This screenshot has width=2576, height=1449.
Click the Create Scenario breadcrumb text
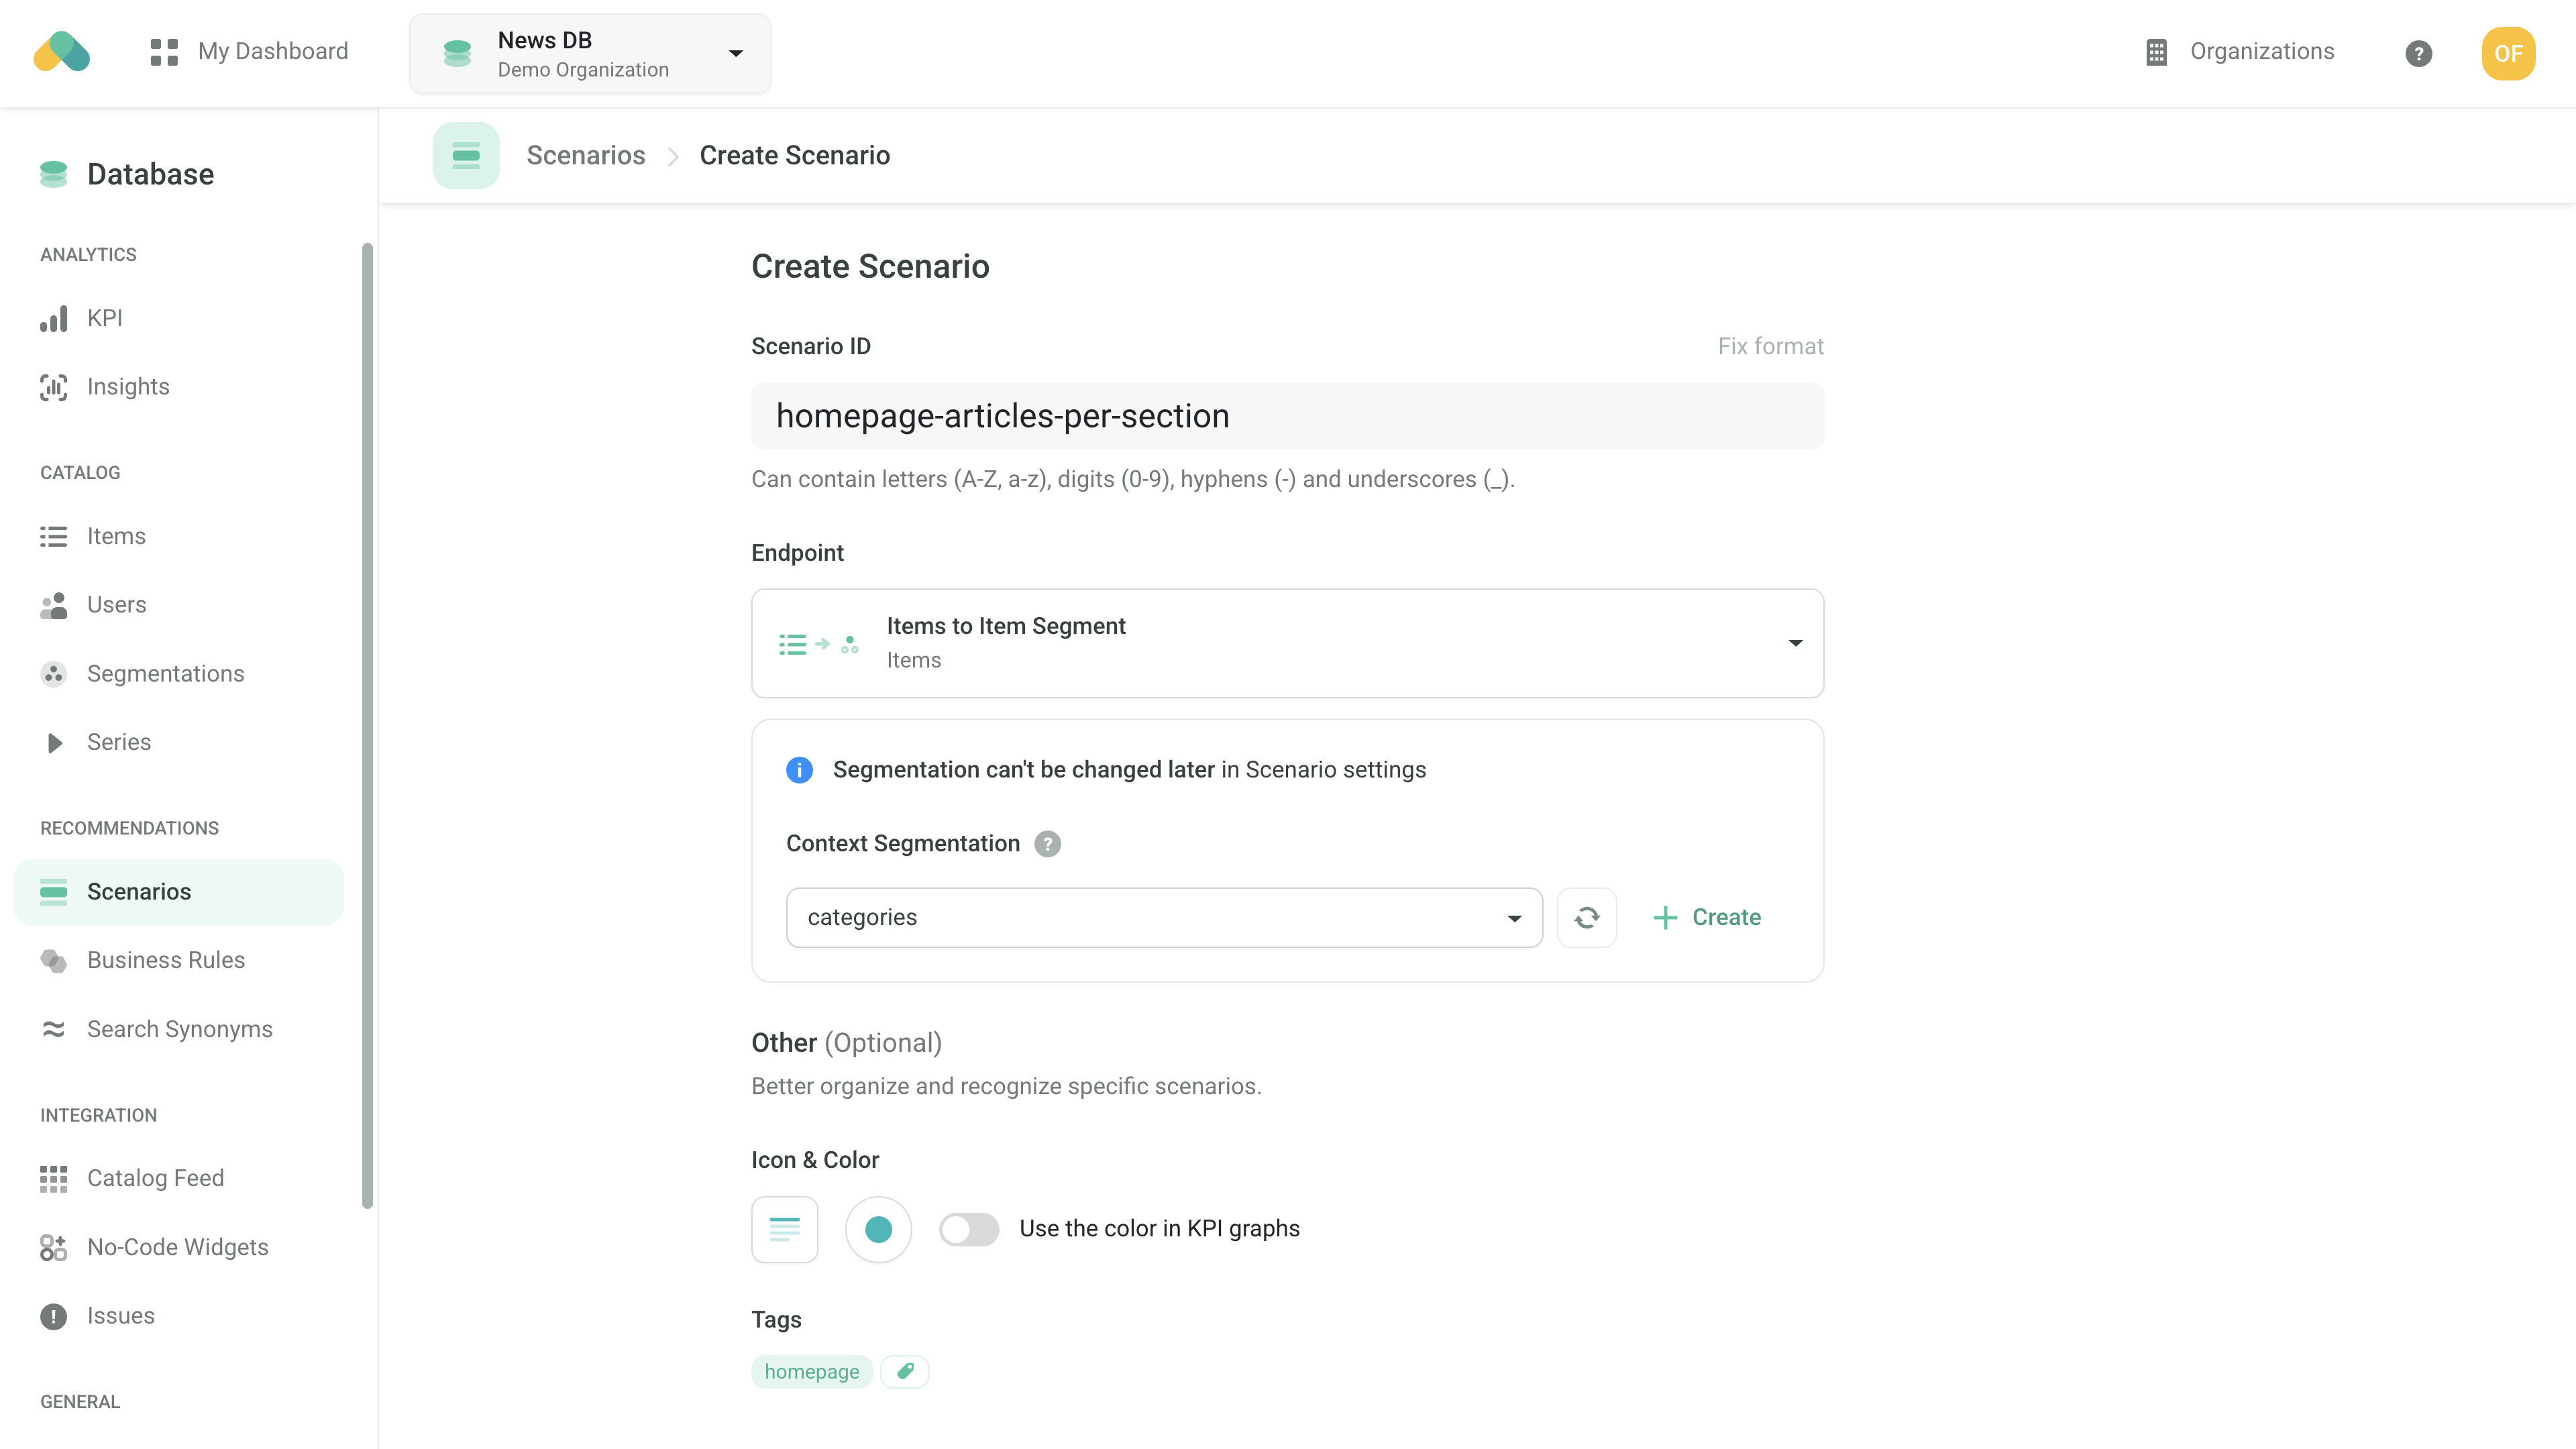[x=794, y=155]
